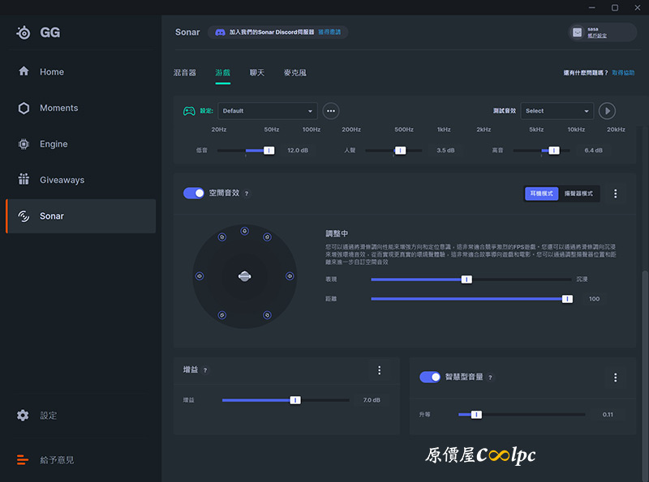Select the front center speaker icon

click(x=245, y=231)
